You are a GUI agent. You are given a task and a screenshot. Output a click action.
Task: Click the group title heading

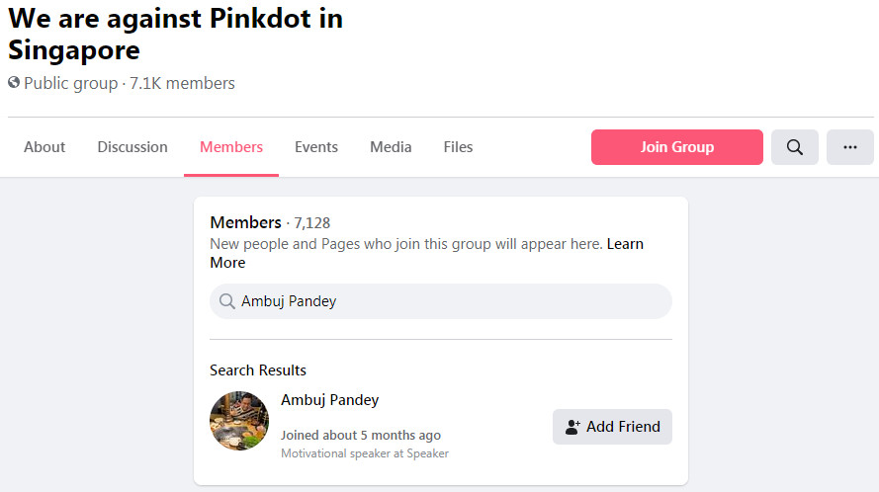point(175,34)
